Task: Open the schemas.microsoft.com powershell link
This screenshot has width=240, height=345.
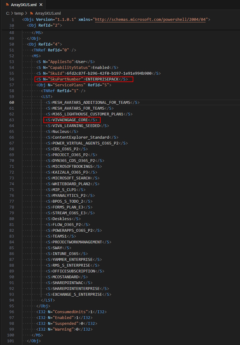Action: tap(150, 20)
